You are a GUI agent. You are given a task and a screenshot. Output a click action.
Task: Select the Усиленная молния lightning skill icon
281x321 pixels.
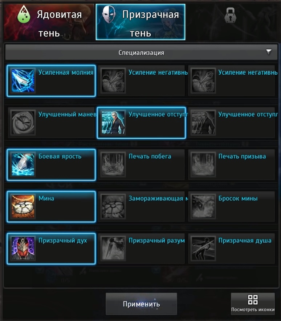(x=23, y=81)
